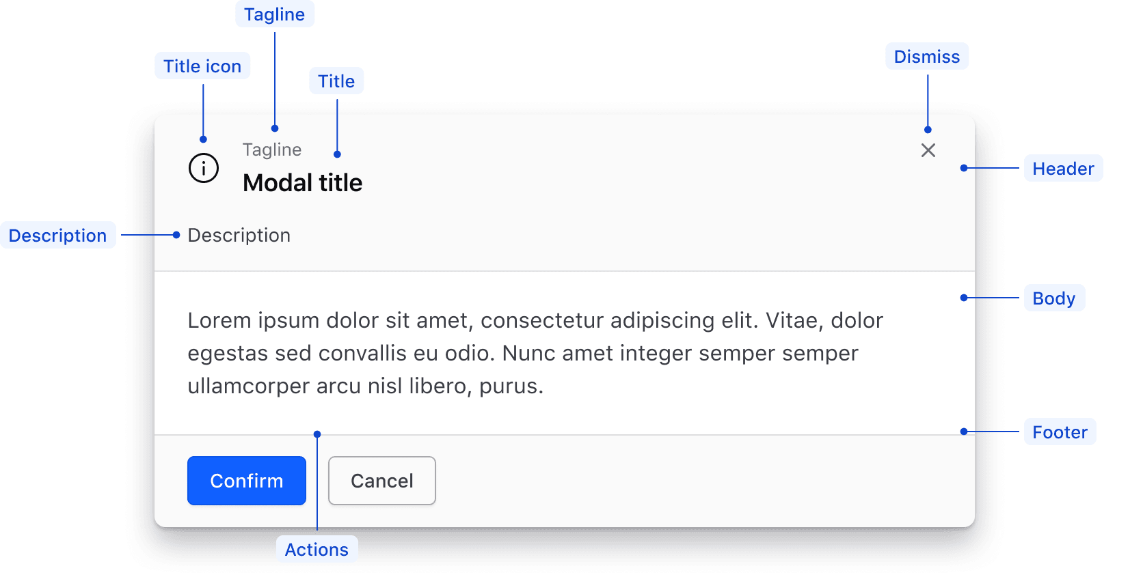The width and height of the screenshot is (1143, 579).
Task: Select the Dismiss label callout
Action: [926, 56]
